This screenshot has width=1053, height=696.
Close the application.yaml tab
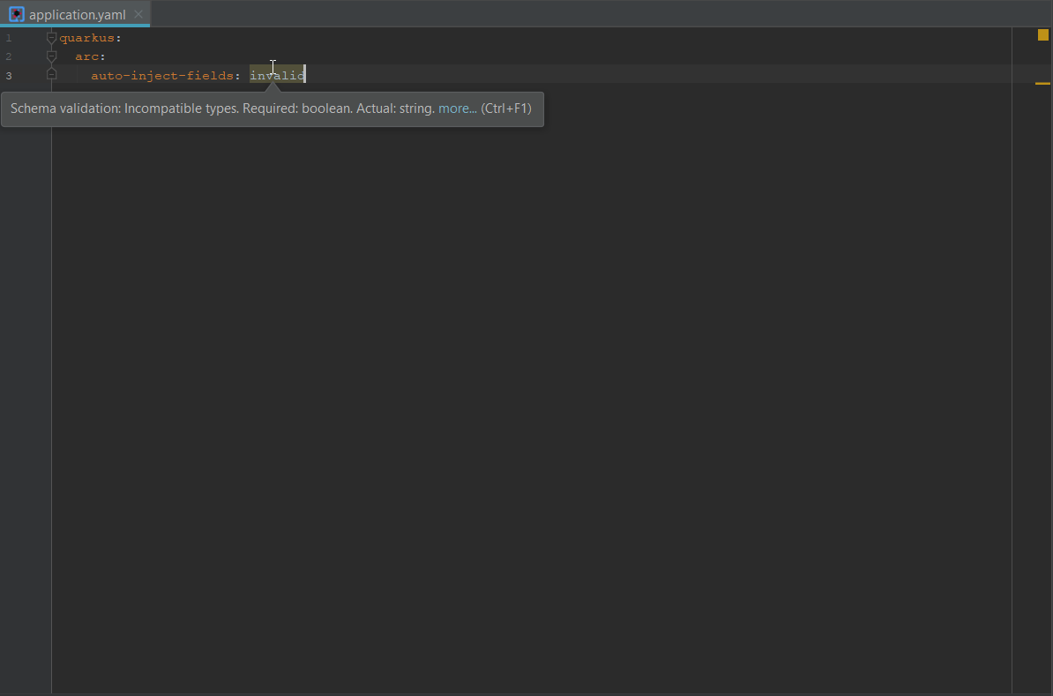[x=138, y=14]
